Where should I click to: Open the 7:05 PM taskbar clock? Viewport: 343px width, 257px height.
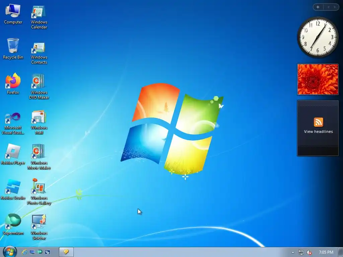[x=326, y=252]
